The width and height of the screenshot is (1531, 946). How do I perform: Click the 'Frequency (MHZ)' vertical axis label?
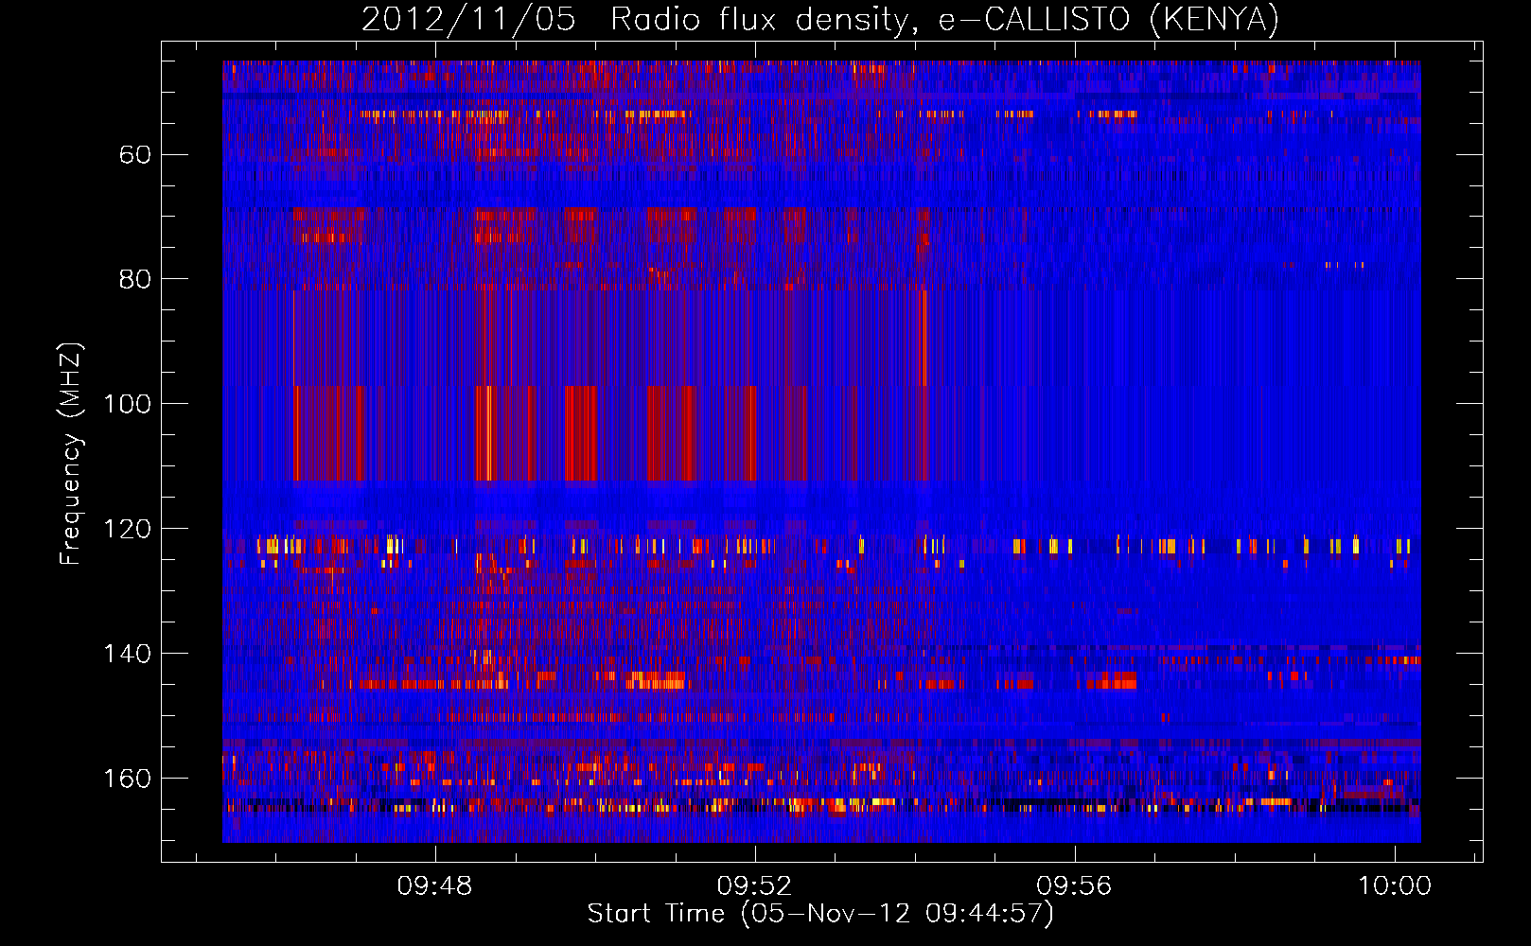click(x=71, y=453)
